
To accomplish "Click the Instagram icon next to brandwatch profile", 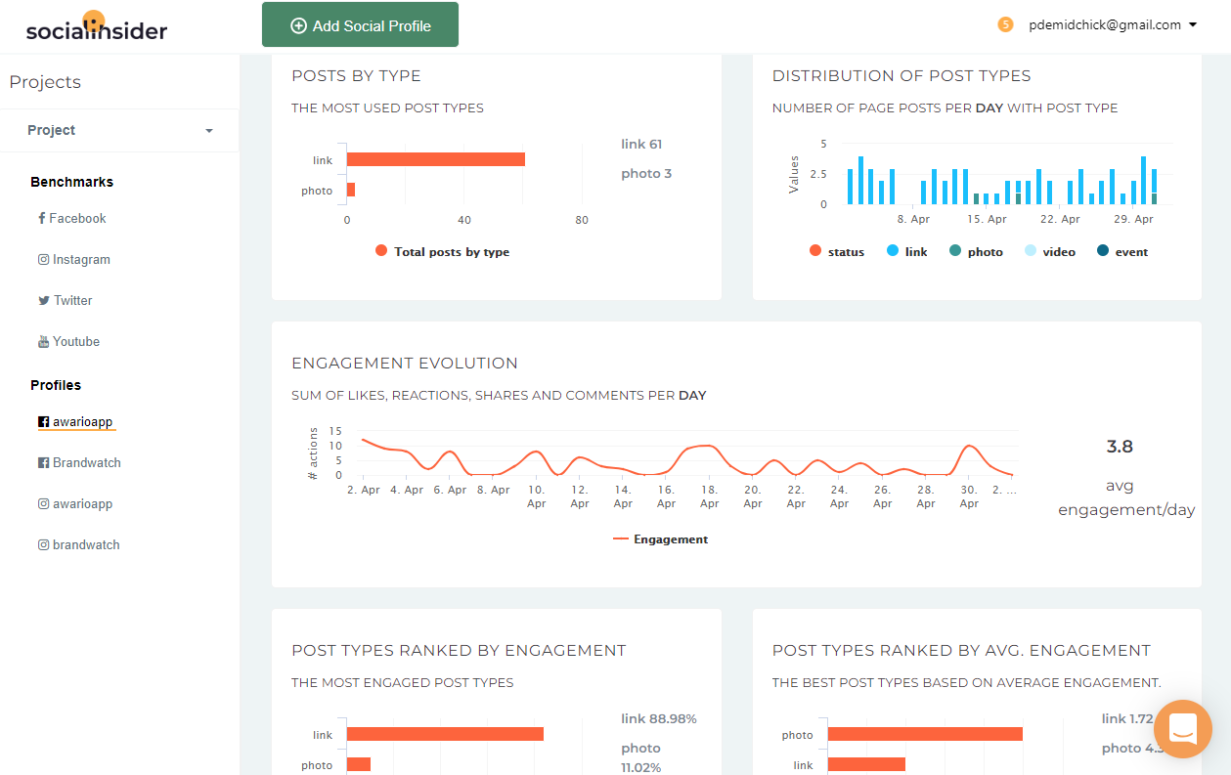I will pos(43,545).
